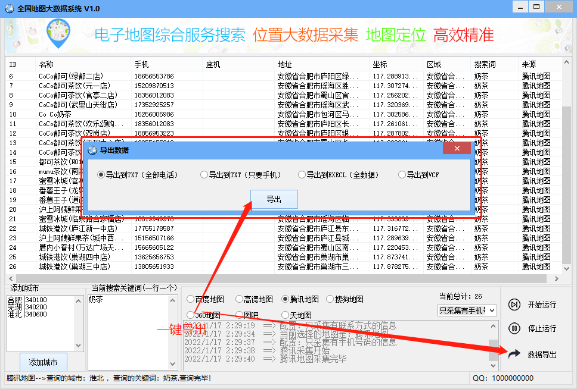Image resolution: width=577 pixels, height=389 pixels.
Task: Click the 导出 button in dialog
Action: coord(274,199)
